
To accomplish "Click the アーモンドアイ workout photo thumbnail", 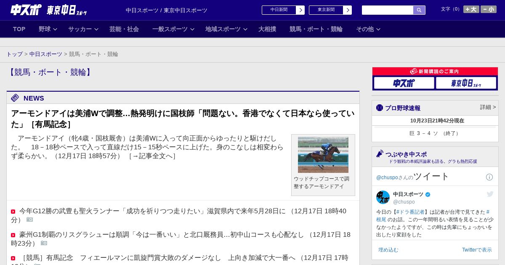I will coord(323,155).
